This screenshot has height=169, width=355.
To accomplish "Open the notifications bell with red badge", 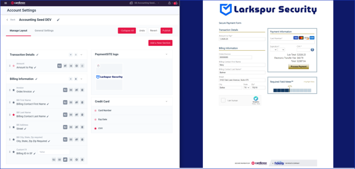I will pyautogui.click(x=175, y=3).
